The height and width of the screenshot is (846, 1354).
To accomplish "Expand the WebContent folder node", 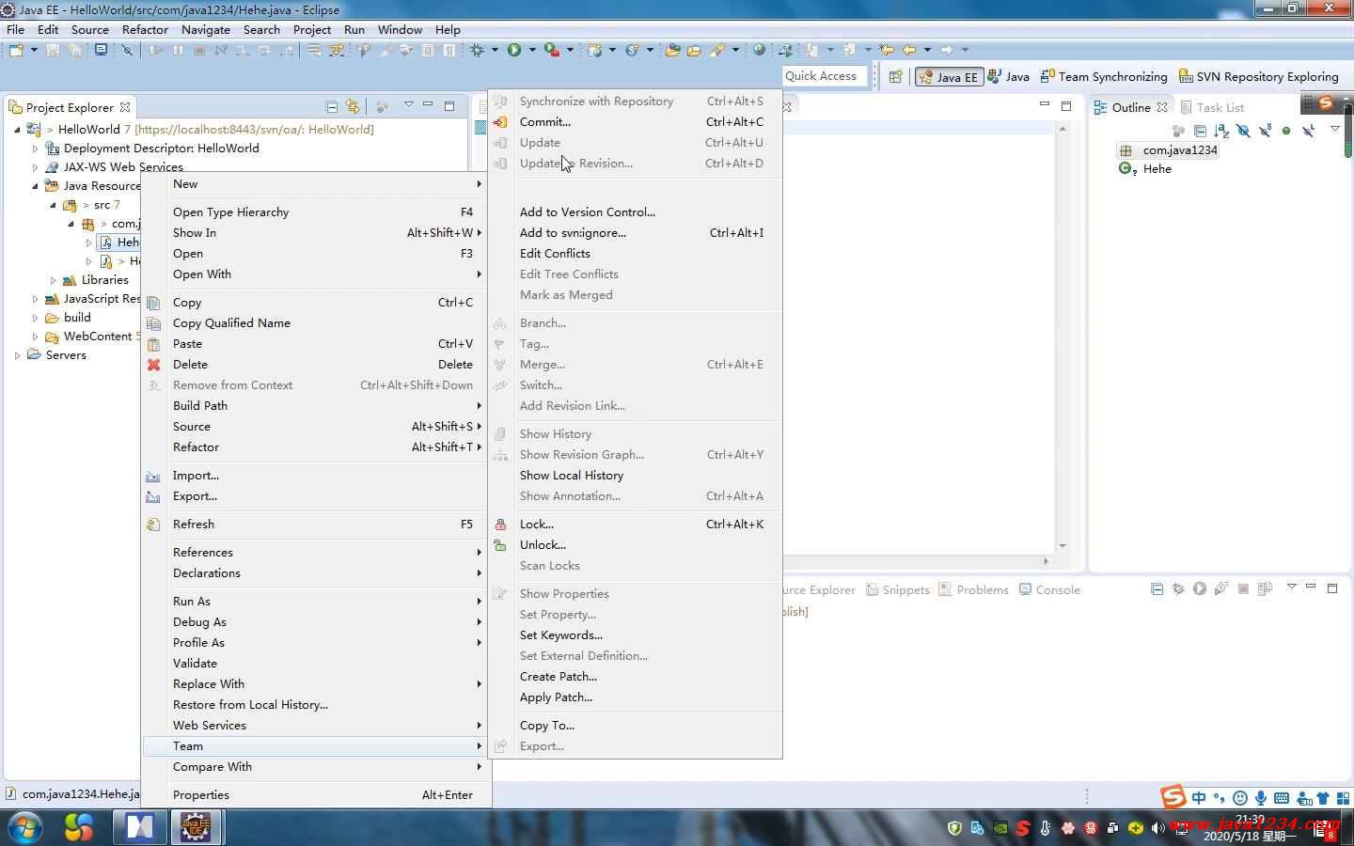I will tap(36, 337).
